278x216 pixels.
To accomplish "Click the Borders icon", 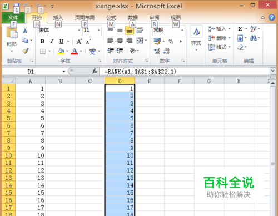I will [x=43, y=51].
